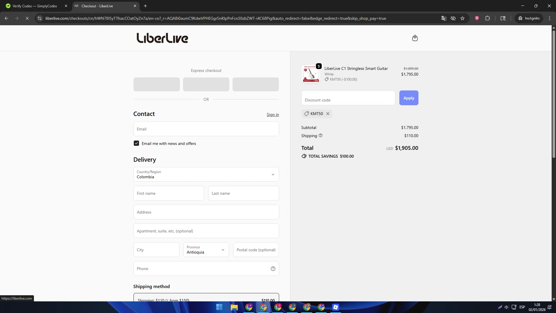Click the USD $1,905.00 total amount
The height and width of the screenshot is (313, 556).
[x=402, y=148]
